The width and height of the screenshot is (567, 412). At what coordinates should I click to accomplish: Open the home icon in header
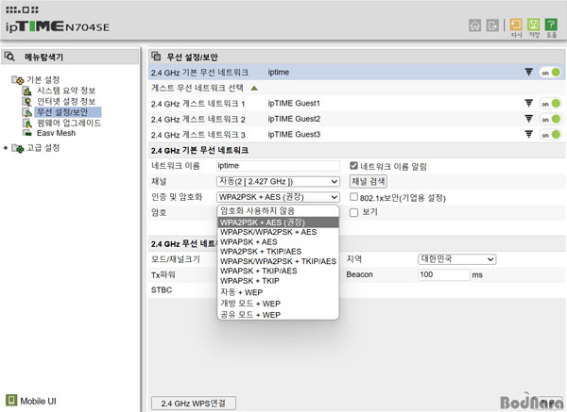(x=474, y=25)
